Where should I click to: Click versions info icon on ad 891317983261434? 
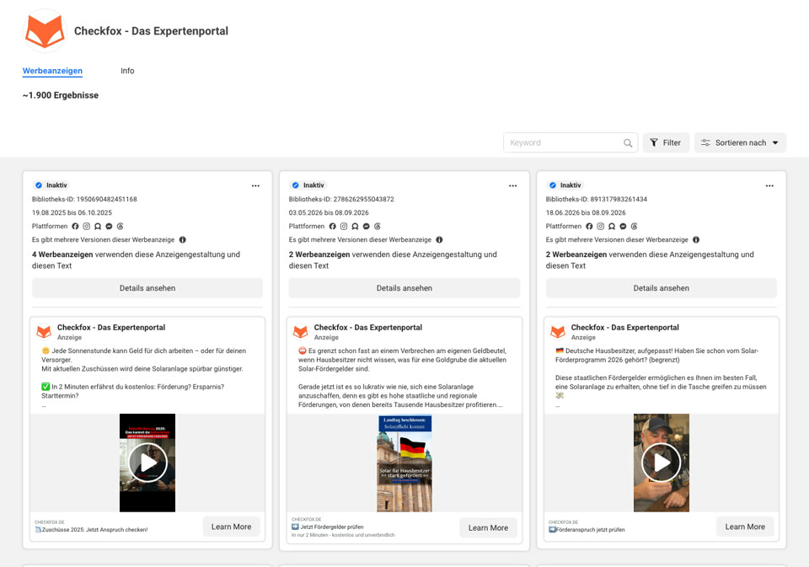(x=696, y=239)
